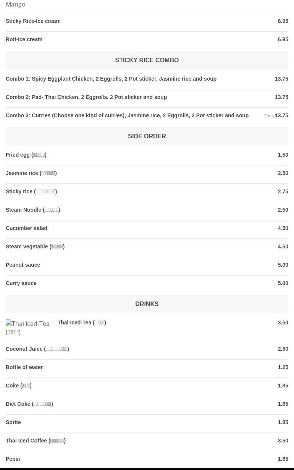Select the Coconut Juice drink
Viewport: 294px width, 470px height.
[37, 349]
